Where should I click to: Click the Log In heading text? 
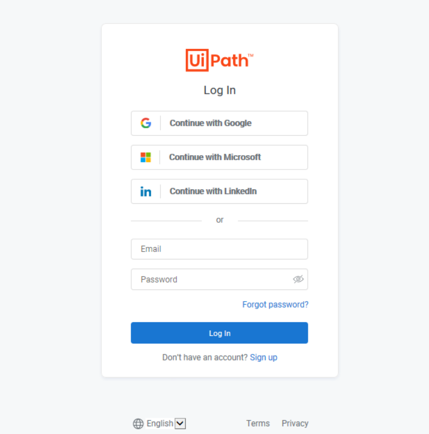pos(220,90)
